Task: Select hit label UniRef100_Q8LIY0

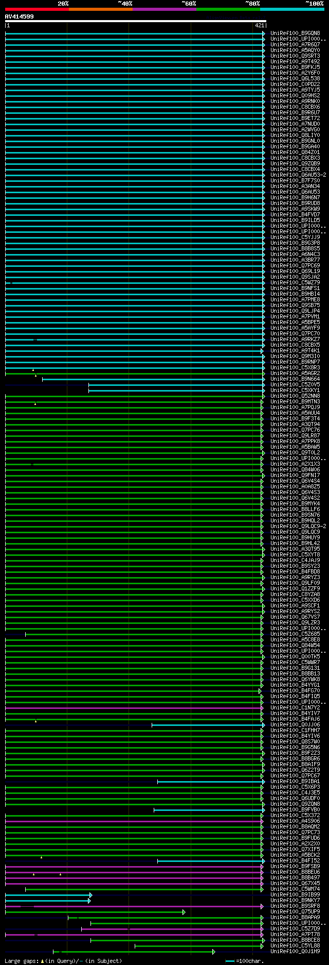Action: (x=295, y=136)
